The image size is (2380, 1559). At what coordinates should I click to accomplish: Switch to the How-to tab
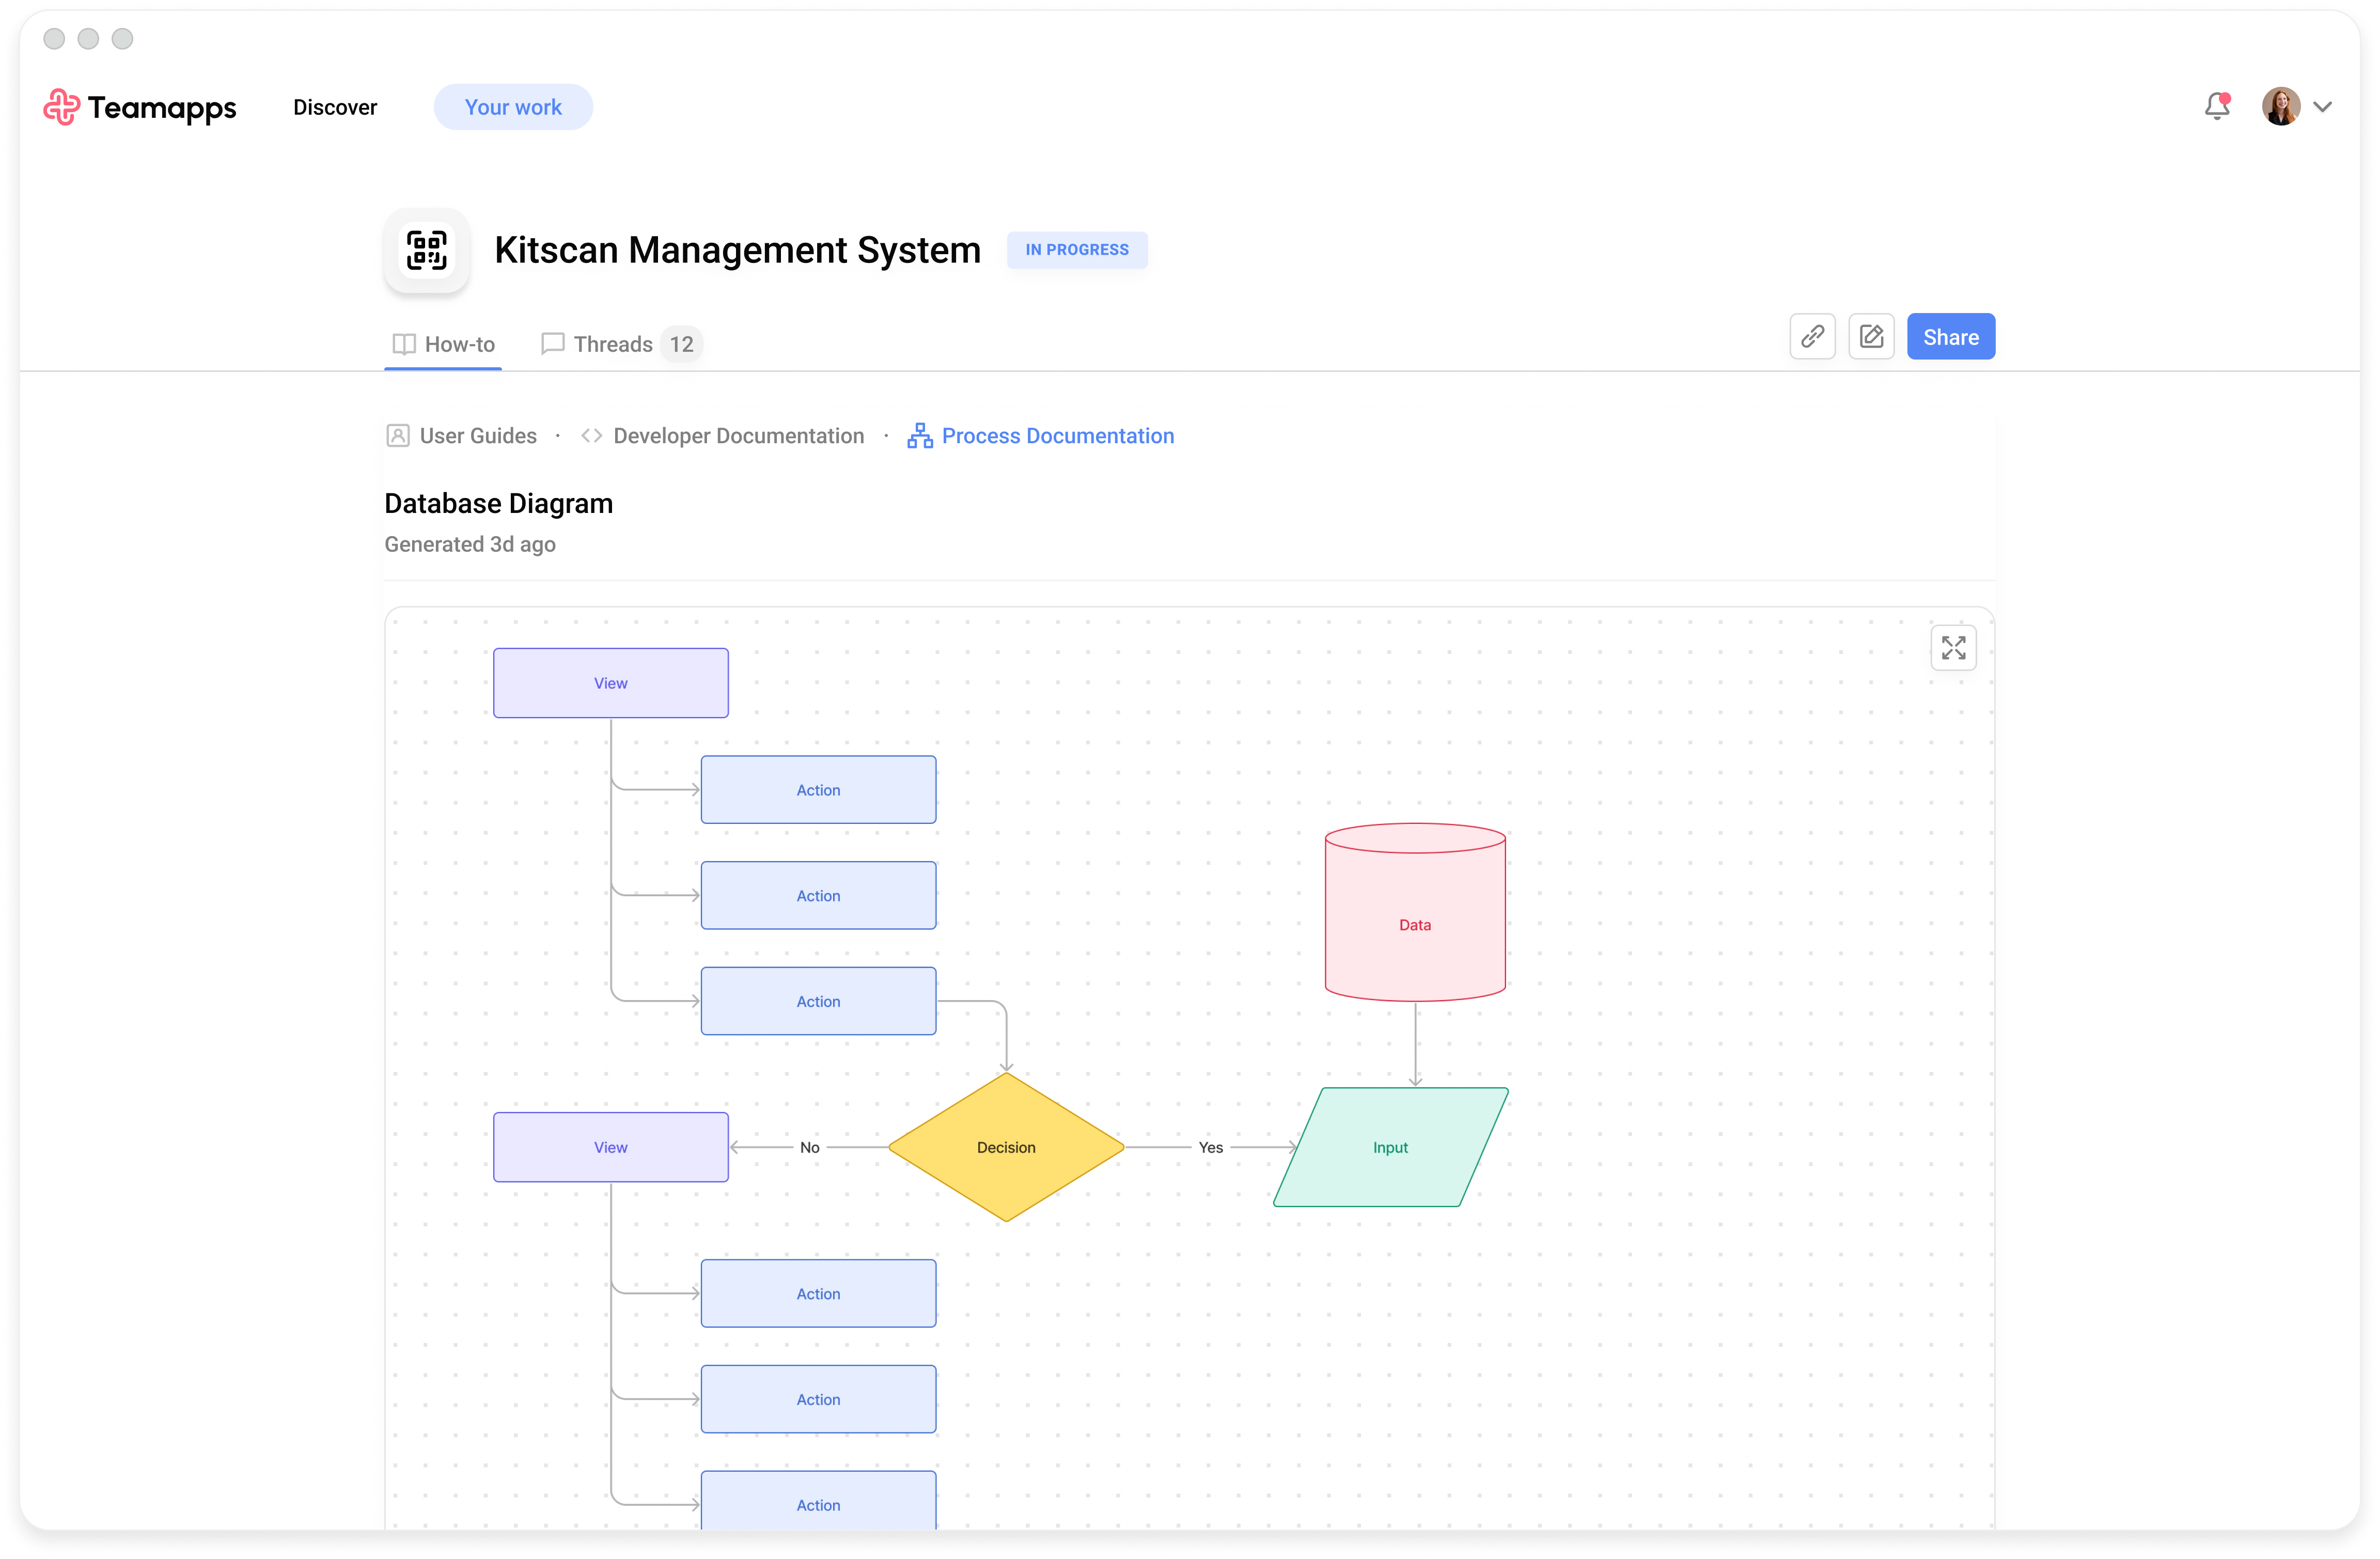click(x=444, y=344)
